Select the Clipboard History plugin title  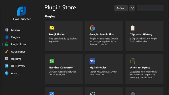point(141,34)
